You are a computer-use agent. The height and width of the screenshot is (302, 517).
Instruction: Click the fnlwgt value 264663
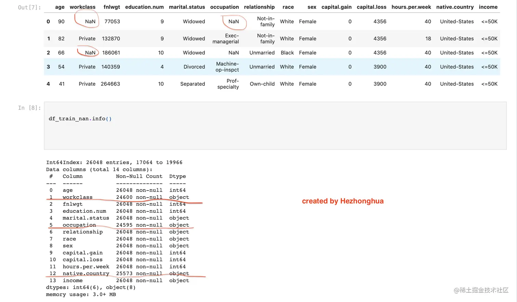(110, 84)
